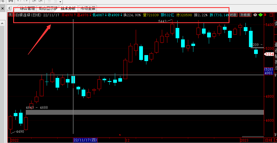Click the current price tag 5154
The width and height of the screenshot is (277, 143).
[269, 54]
